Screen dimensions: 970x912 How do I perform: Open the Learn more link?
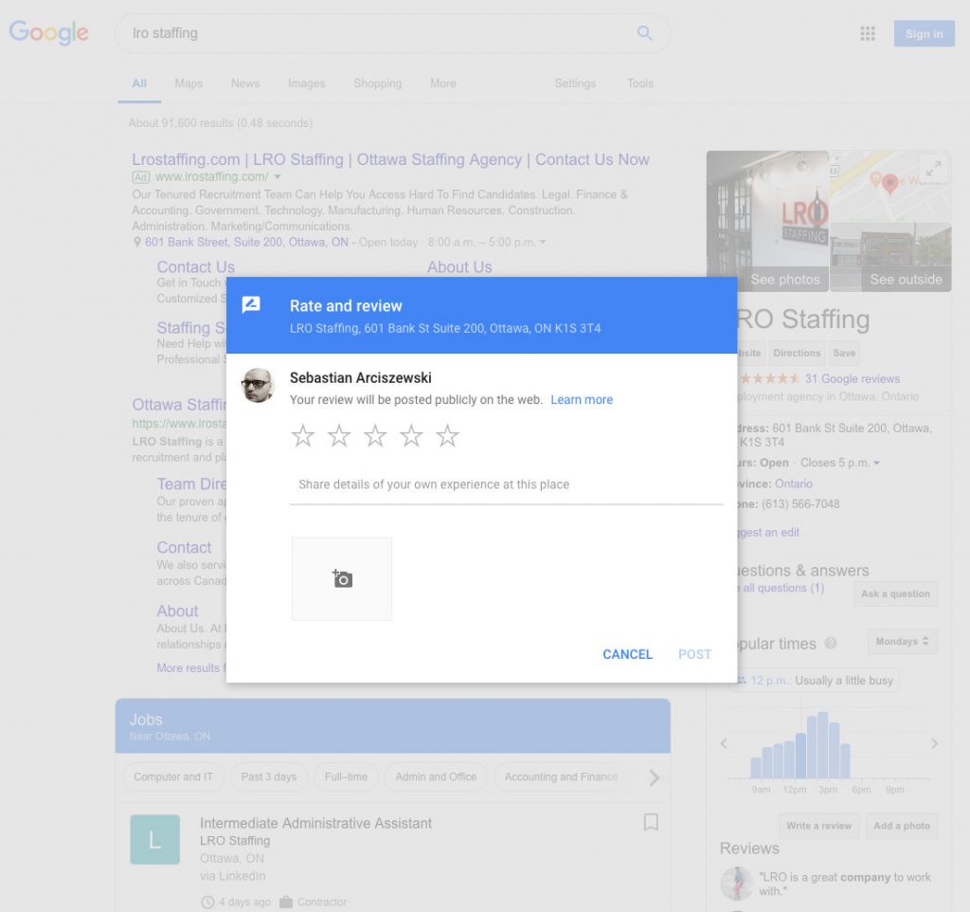click(582, 400)
